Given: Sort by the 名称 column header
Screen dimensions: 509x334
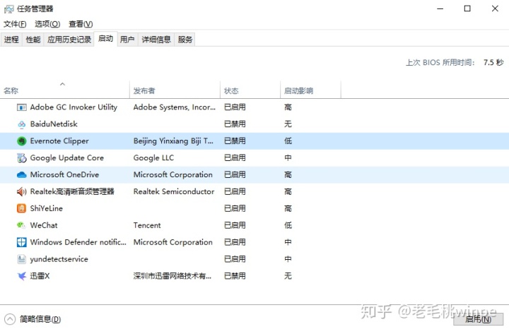Looking at the screenshot, I should click(x=64, y=89).
